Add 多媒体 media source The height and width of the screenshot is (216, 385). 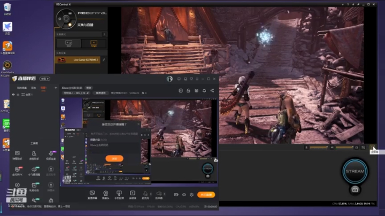point(133,195)
